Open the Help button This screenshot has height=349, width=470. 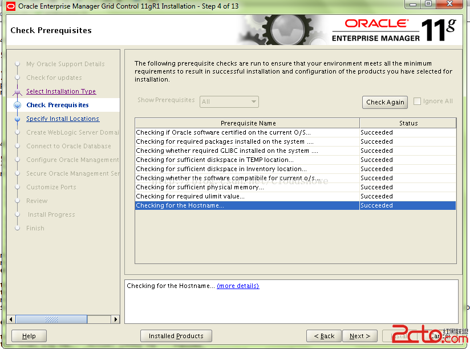pyautogui.click(x=29, y=336)
